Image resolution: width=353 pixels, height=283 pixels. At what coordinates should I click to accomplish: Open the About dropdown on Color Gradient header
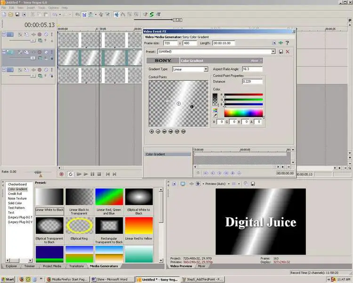click(256, 61)
